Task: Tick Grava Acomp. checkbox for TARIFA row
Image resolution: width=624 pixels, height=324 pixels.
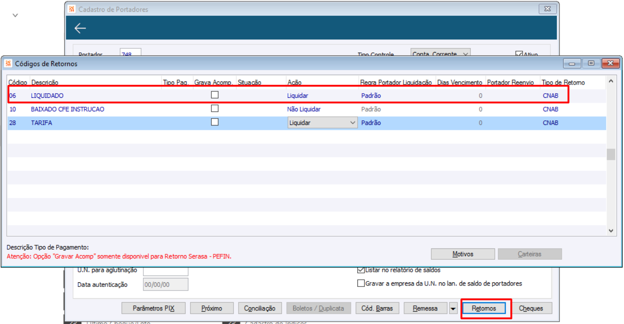Action: pyautogui.click(x=215, y=122)
